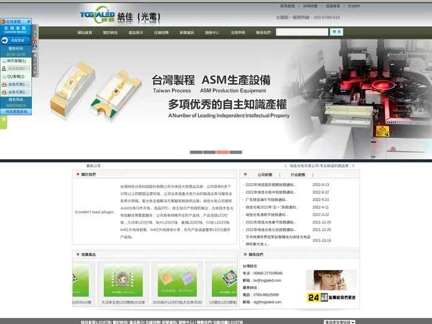The width and height of the screenshot is (432, 324).
Task: Open 返回首頁 top link
Action: [332, 6]
